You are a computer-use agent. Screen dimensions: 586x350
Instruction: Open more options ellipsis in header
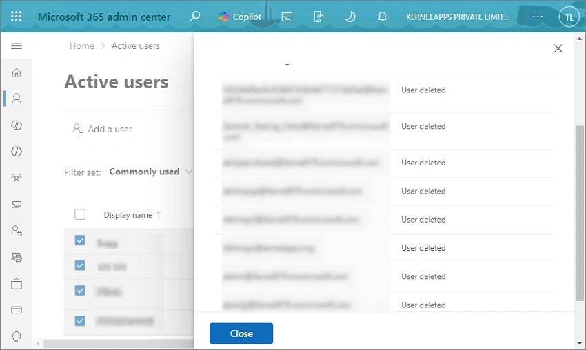pyautogui.click(x=538, y=17)
